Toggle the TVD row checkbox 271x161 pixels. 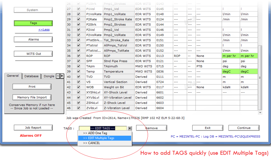[78, 77]
